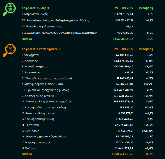Click the green life insurance magnifier icon
The width and height of the screenshot is (165, 159).
(x=9, y=9)
